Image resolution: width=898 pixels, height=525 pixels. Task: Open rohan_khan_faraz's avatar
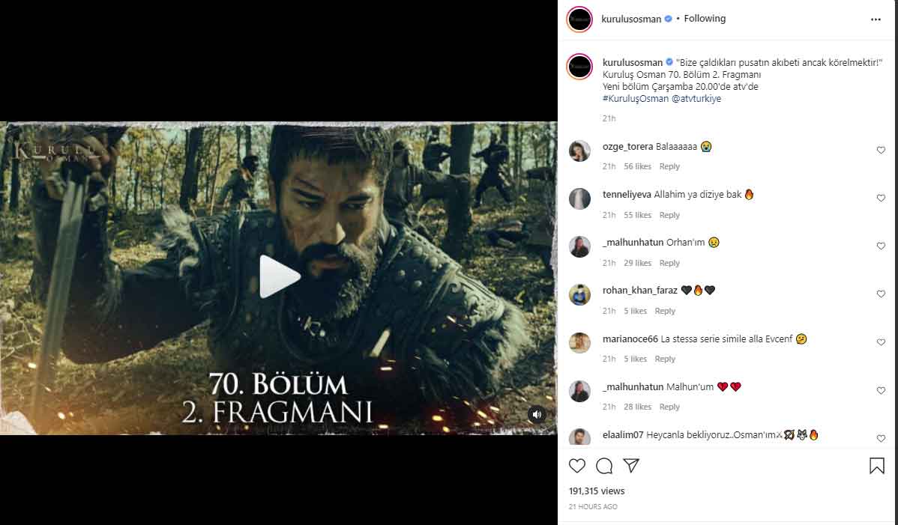tap(579, 295)
